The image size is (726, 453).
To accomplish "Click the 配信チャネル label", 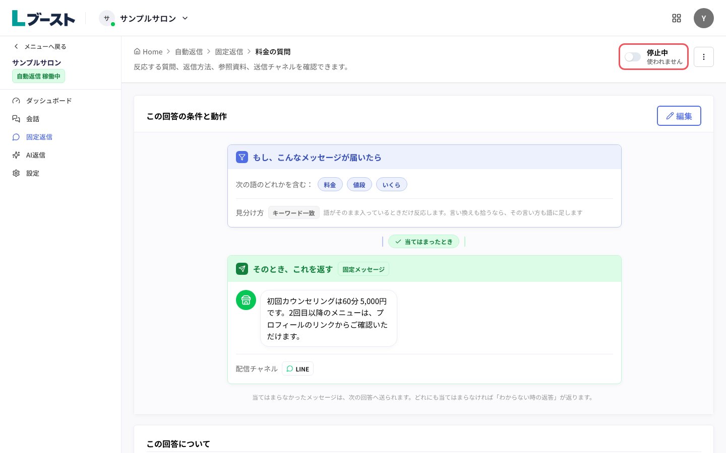I will coord(257,369).
